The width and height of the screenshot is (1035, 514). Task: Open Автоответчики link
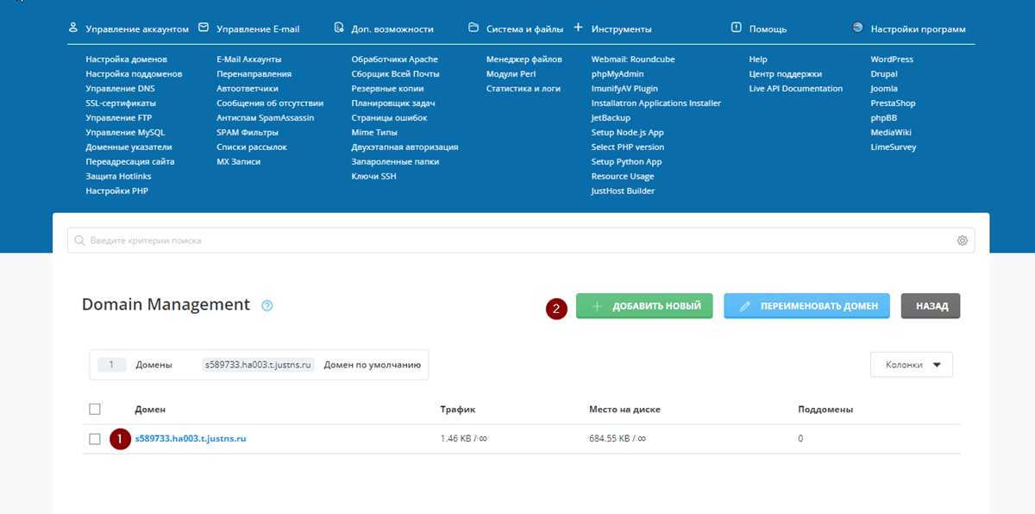[x=248, y=89]
